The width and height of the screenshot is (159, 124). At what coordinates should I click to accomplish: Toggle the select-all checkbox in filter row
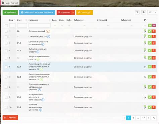[x=6, y=26]
